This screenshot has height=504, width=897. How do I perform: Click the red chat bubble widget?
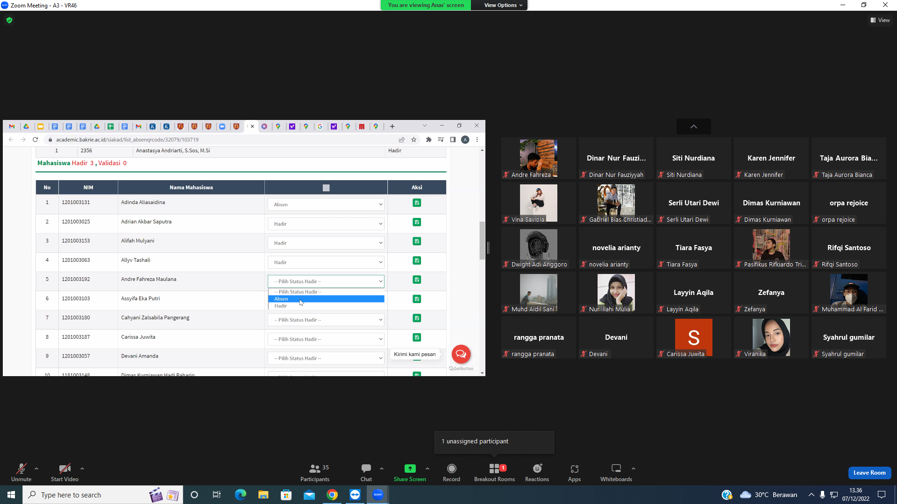pyautogui.click(x=461, y=354)
